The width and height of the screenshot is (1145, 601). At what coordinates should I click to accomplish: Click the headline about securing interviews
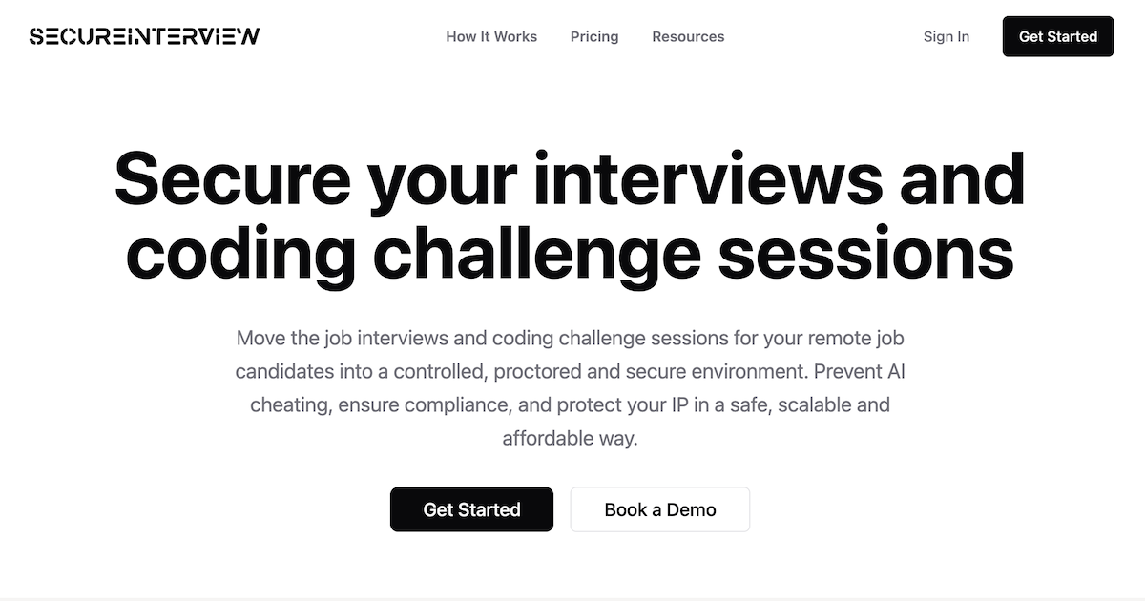click(x=571, y=215)
